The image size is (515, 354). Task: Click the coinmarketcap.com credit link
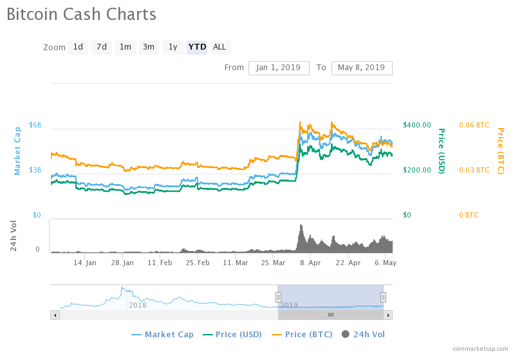(480, 349)
